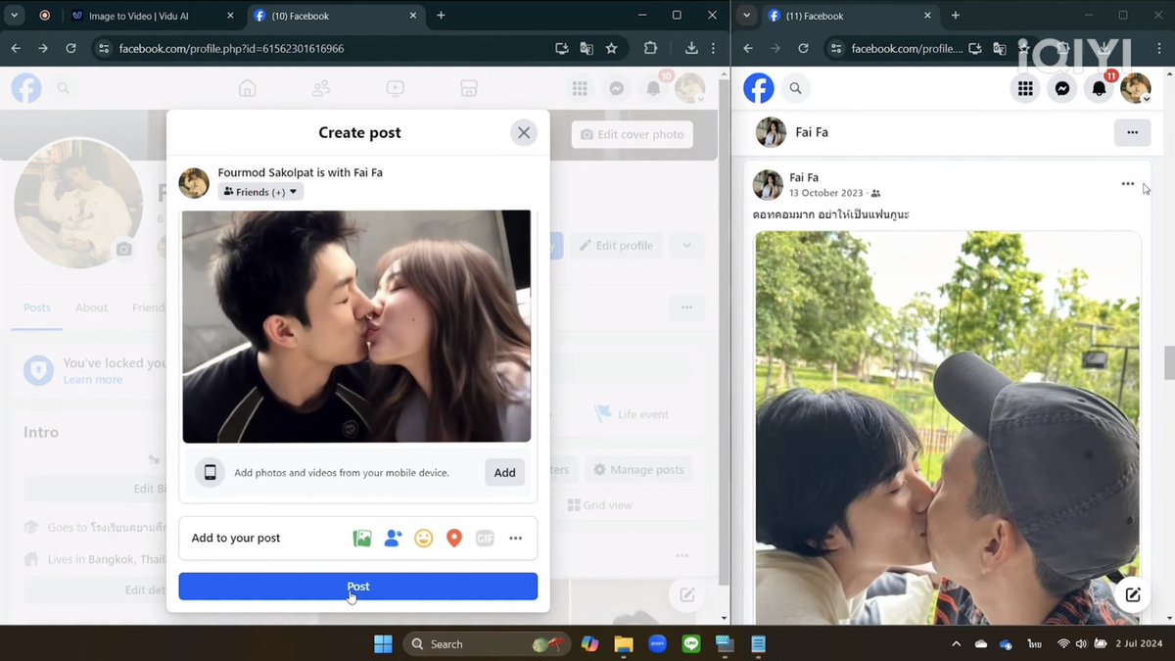This screenshot has width=1175, height=661.
Task: Open the Windows Start button
Action: click(383, 643)
